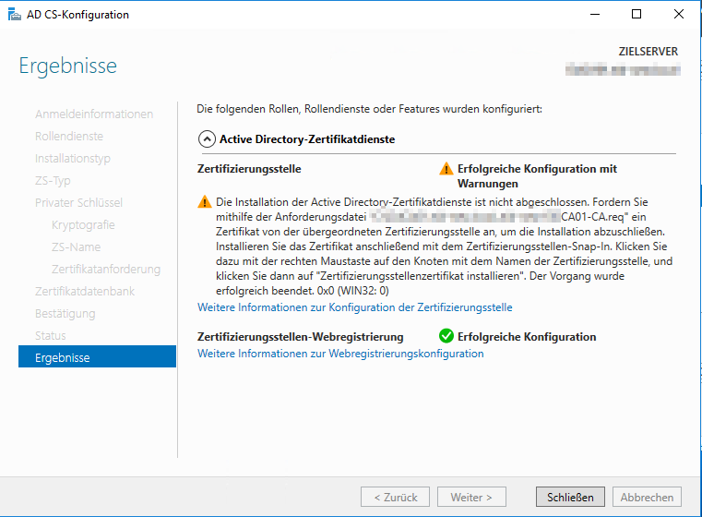Select the Rollendienste step
This screenshot has width=702, height=517.
69,137
